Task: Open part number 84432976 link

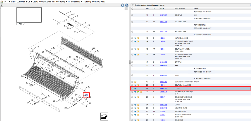Action: coord(163,62)
